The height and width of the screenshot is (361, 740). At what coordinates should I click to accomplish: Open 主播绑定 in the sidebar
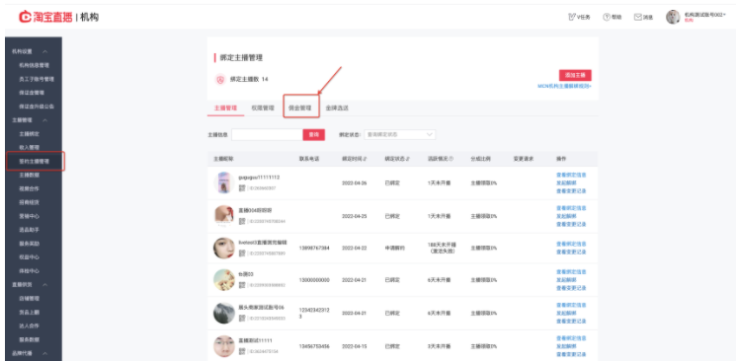point(29,134)
